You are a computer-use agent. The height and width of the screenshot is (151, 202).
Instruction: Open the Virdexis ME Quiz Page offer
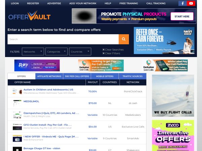tap(51, 137)
